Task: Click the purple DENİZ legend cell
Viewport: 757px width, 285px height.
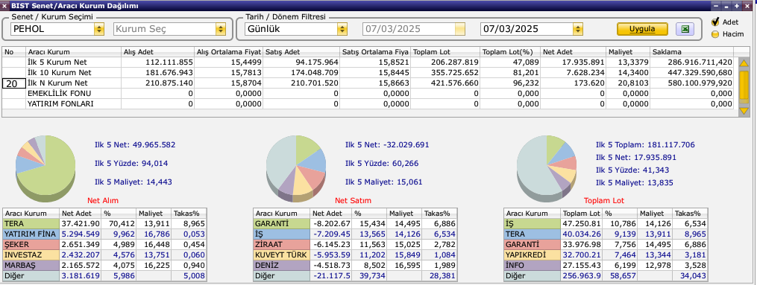Action: pyautogui.click(x=281, y=266)
